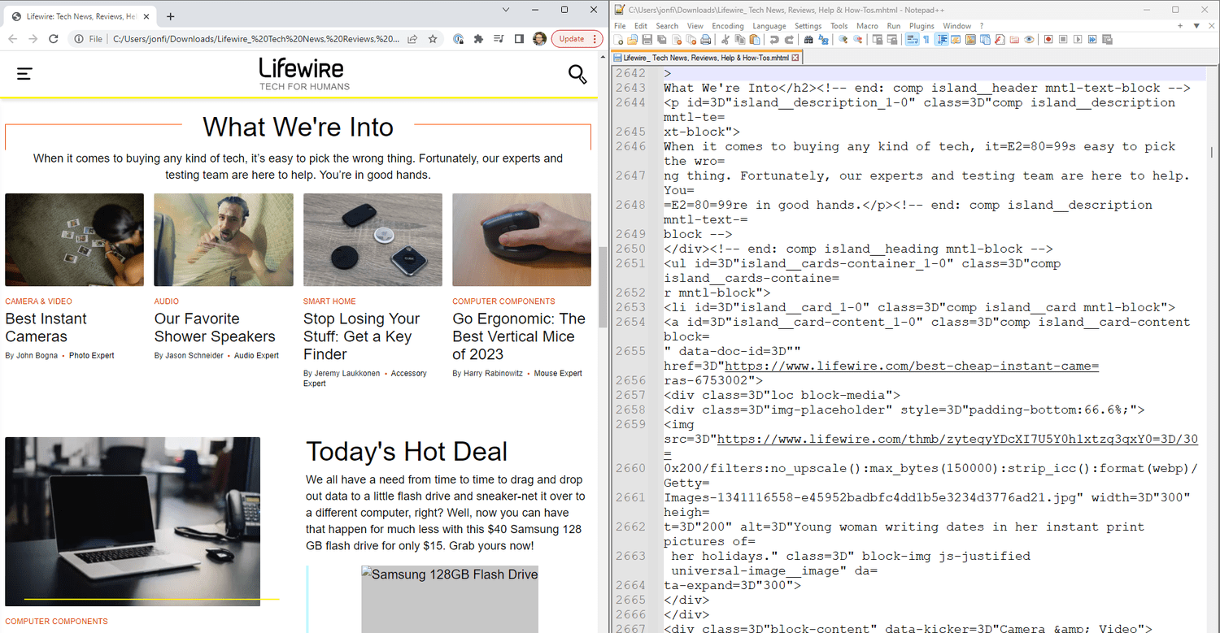
Task: Open the Search menu in Notepad++
Action: [667, 26]
